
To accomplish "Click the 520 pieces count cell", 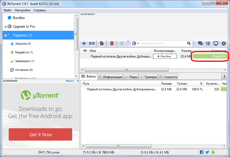I will (216, 89).
